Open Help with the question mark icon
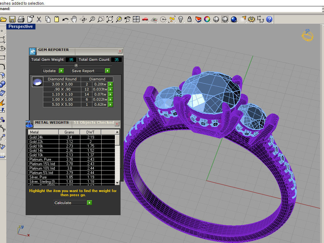The image size is (324, 243). (269, 19)
